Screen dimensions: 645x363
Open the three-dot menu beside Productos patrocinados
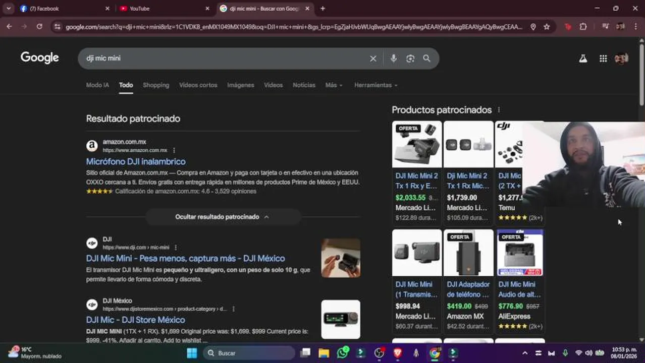[x=499, y=110]
